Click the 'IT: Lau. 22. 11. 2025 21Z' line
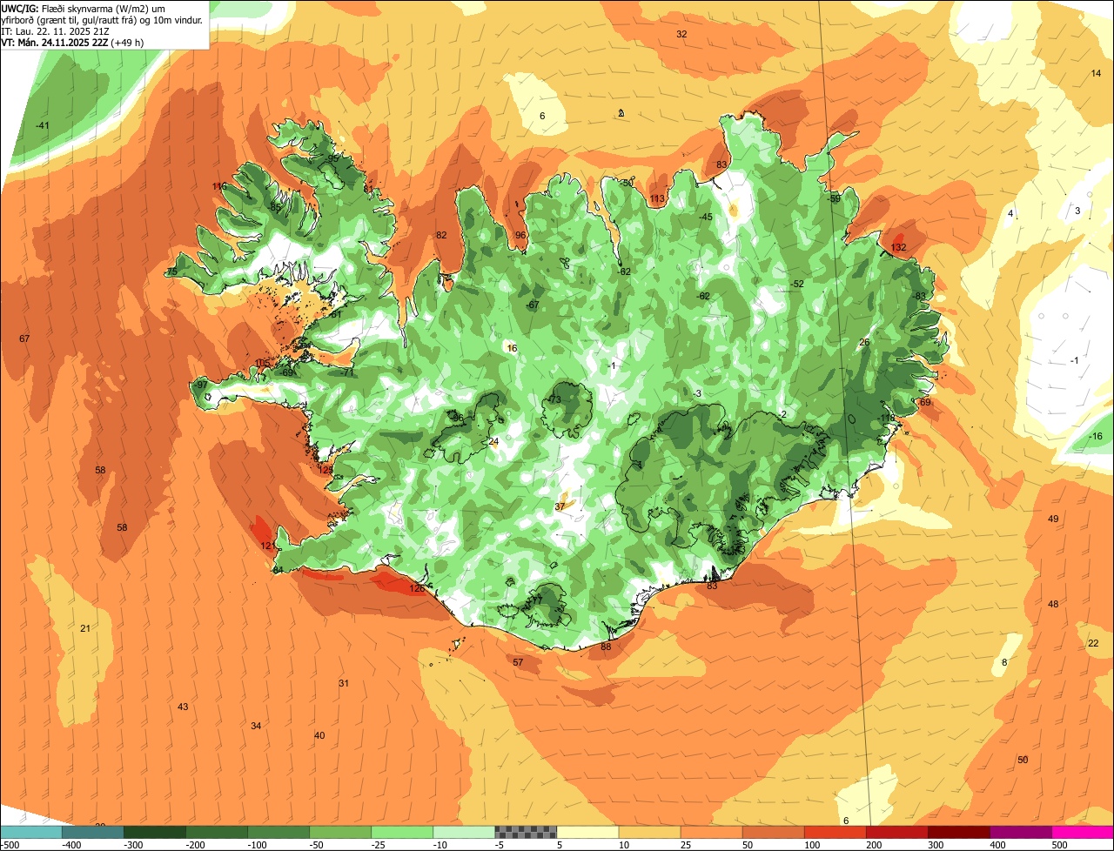Image resolution: width=1114 pixels, height=851 pixels. point(56,31)
